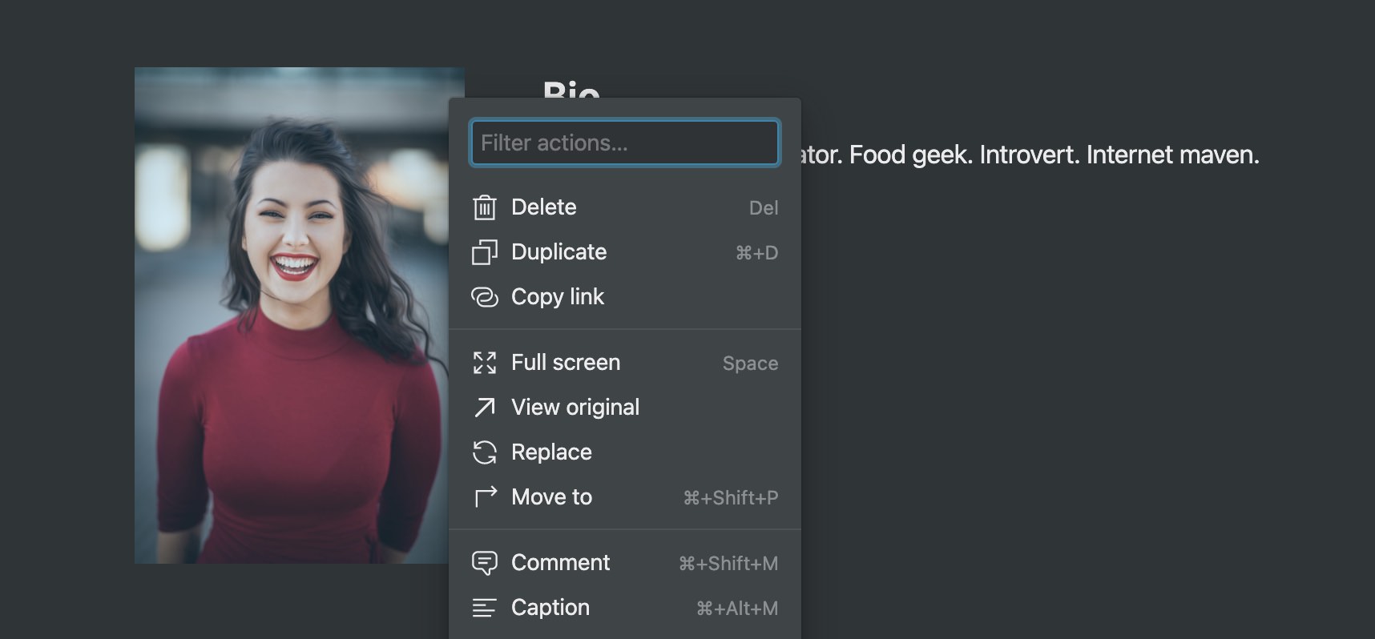The width and height of the screenshot is (1375, 639).
Task: Click the Comment speech bubble icon
Action: [x=485, y=563]
